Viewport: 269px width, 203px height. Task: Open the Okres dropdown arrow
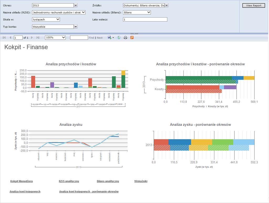tap(76, 6)
